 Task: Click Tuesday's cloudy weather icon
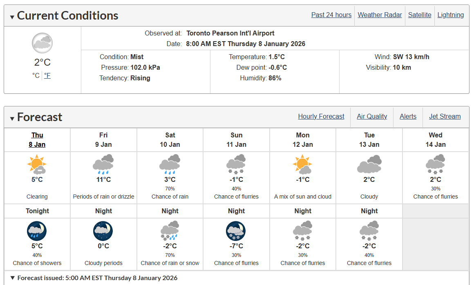pyautogui.click(x=369, y=164)
